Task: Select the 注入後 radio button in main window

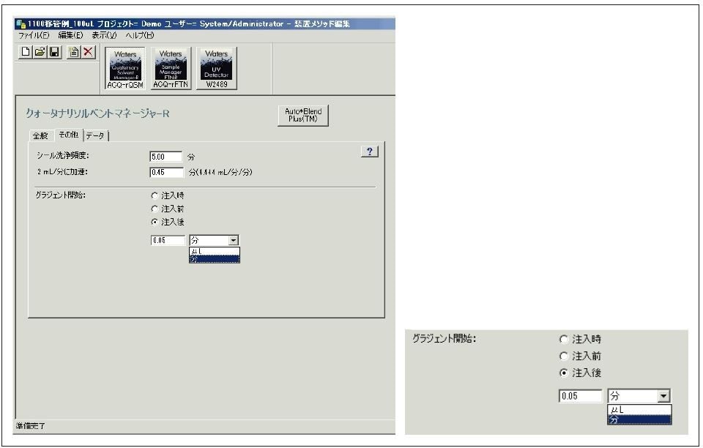Action: [x=155, y=222]
